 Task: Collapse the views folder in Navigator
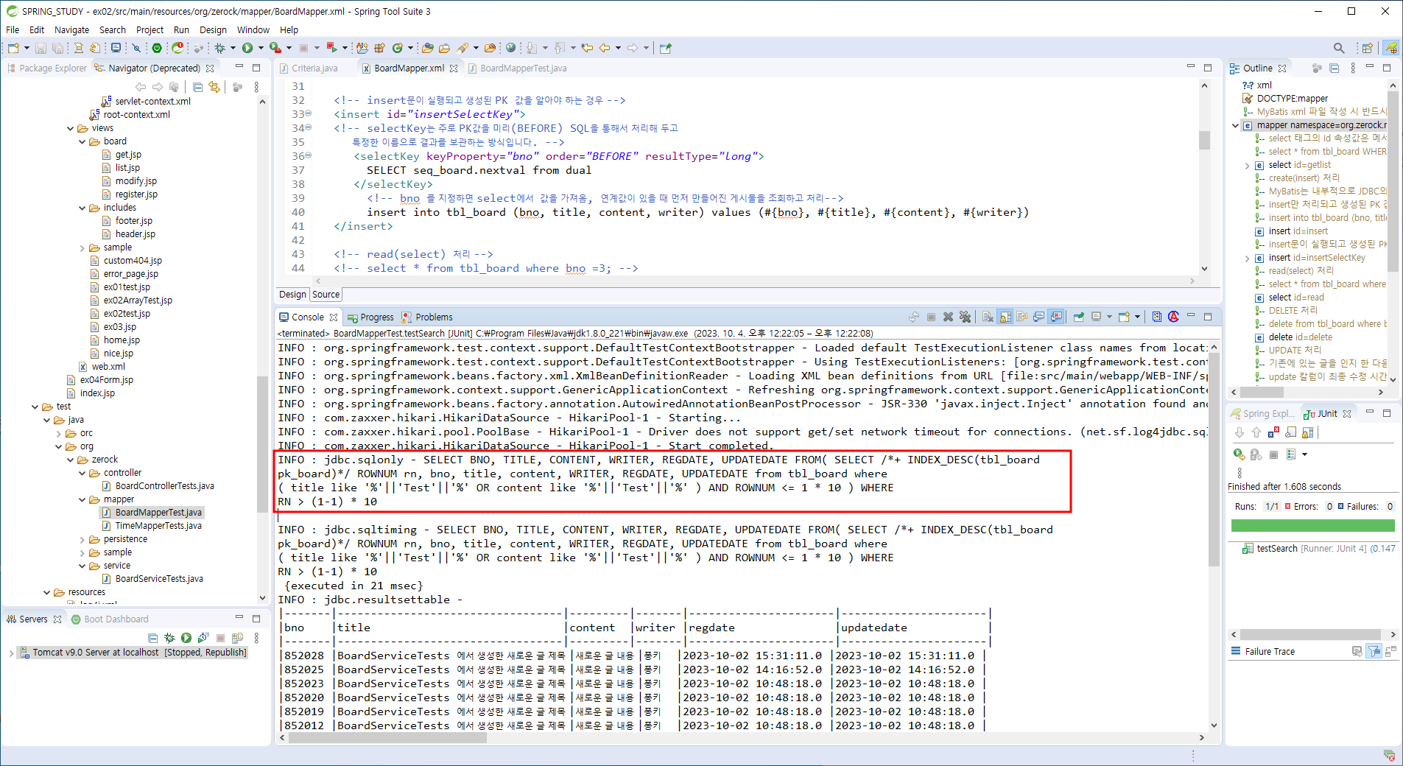[71, 128]
